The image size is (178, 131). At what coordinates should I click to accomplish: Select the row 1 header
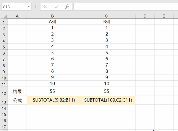4,22
